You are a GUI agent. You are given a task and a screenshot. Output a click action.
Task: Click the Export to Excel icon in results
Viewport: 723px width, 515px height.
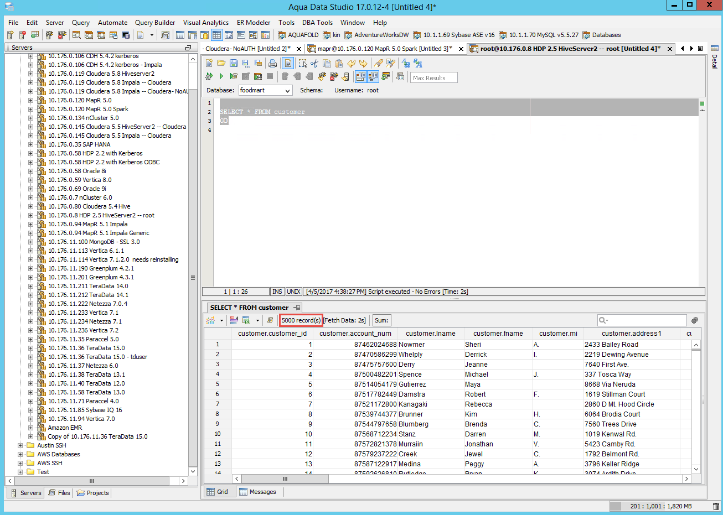pyautogui.click(x=246, y=320)
